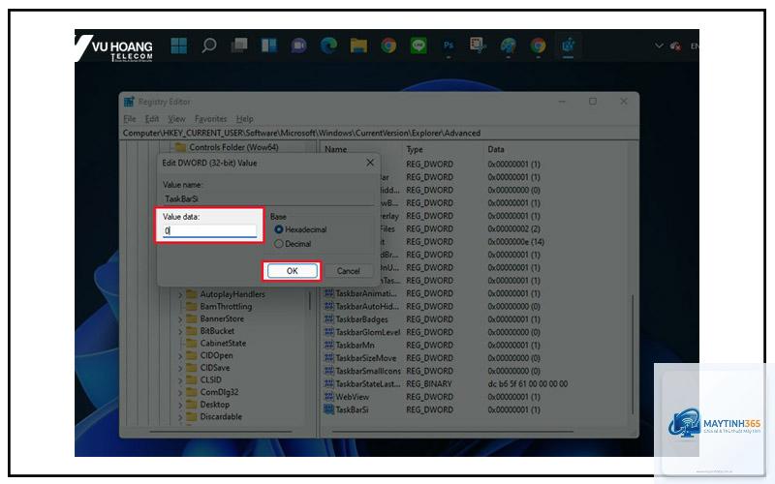Select the TaskbarBadges value icon
The image size is (775, 484).
coord(328,319)
